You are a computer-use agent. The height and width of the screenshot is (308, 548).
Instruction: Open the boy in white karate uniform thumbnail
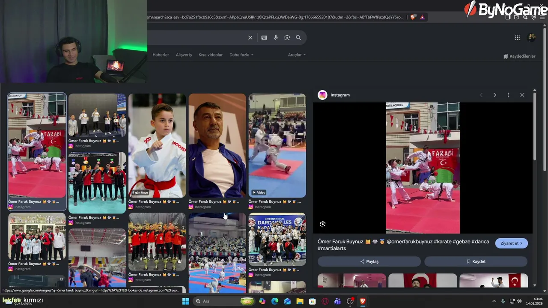point(157,145)
